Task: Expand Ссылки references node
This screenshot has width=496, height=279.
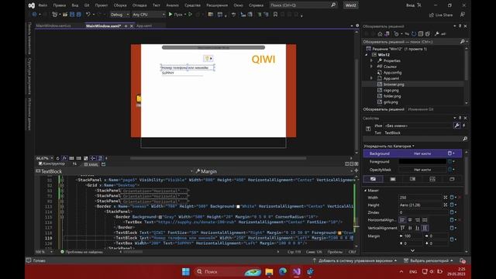Action: tap(372, 67)
